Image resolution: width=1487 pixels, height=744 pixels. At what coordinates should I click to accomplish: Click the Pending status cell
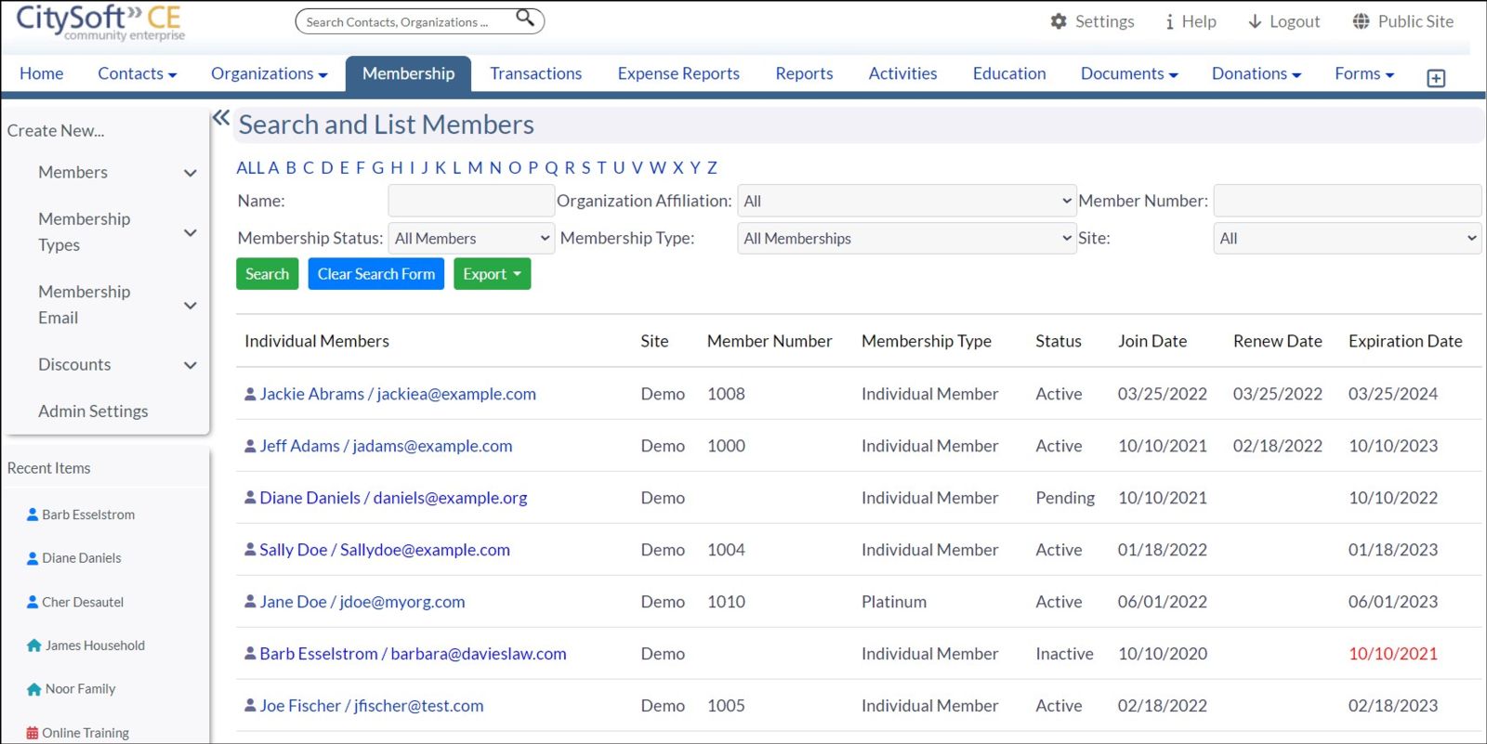click(x=1065, y=498)
